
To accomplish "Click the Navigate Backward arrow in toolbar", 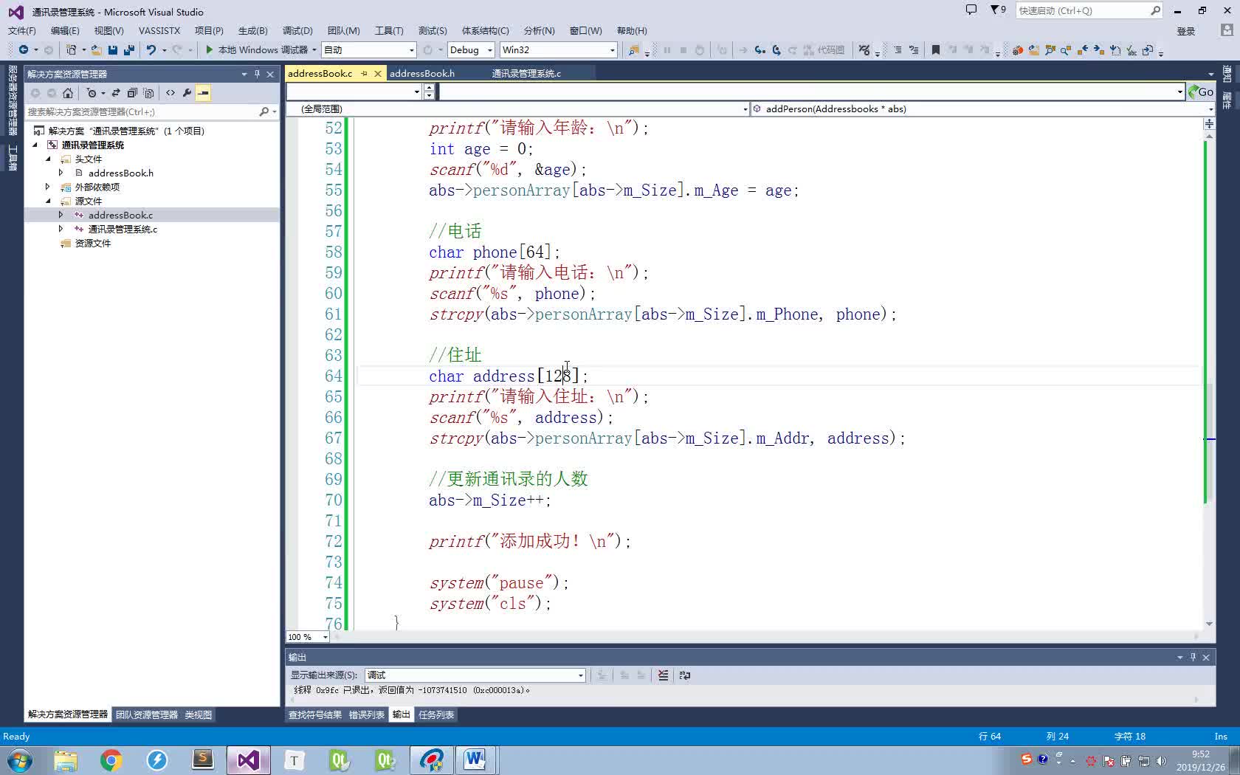I will click(24, 49).
